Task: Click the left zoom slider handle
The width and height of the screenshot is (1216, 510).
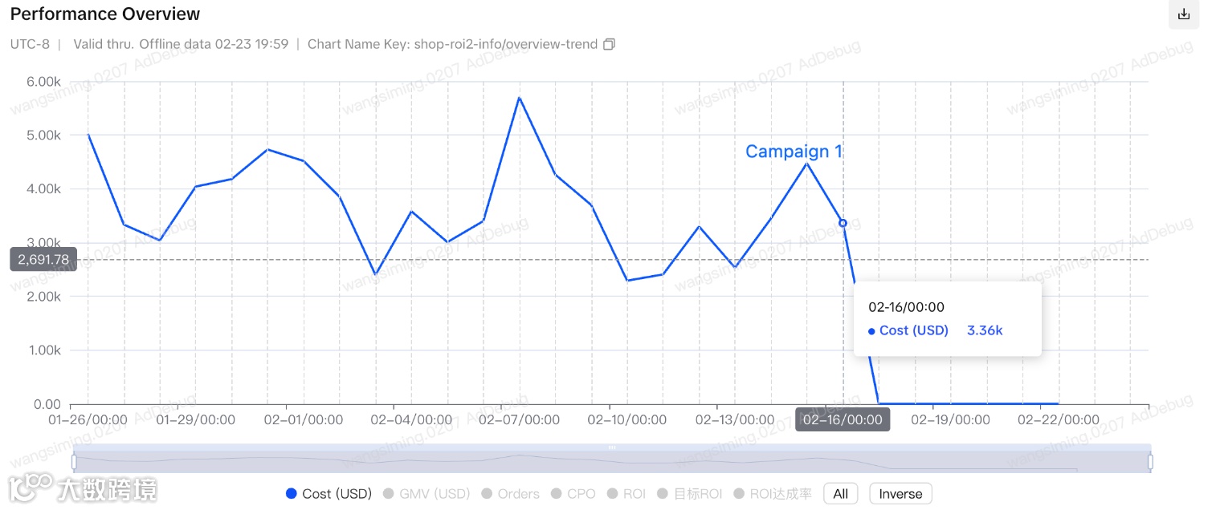Action: coord(74,462)
